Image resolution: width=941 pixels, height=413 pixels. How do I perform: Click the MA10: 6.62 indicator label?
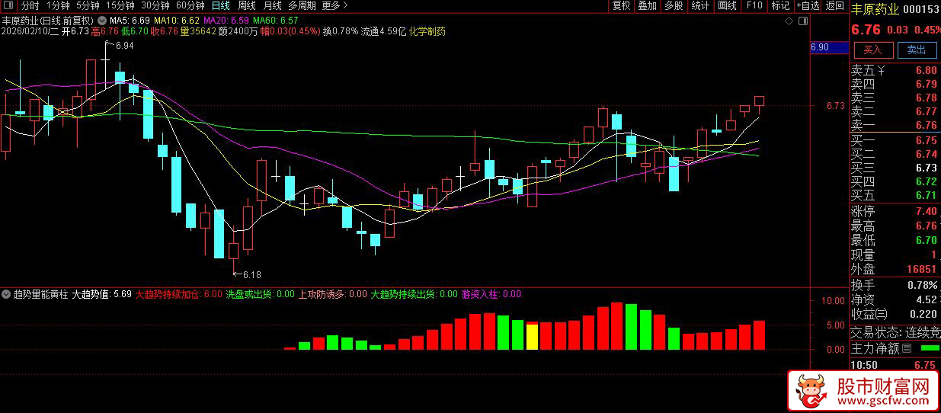[176, 19]
